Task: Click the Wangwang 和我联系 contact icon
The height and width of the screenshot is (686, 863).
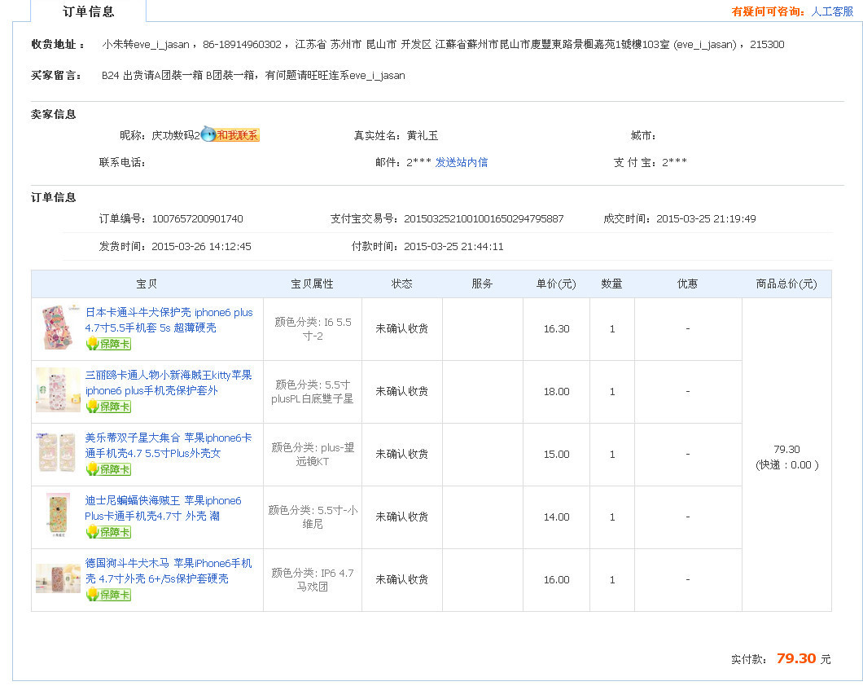Action: 230,135
